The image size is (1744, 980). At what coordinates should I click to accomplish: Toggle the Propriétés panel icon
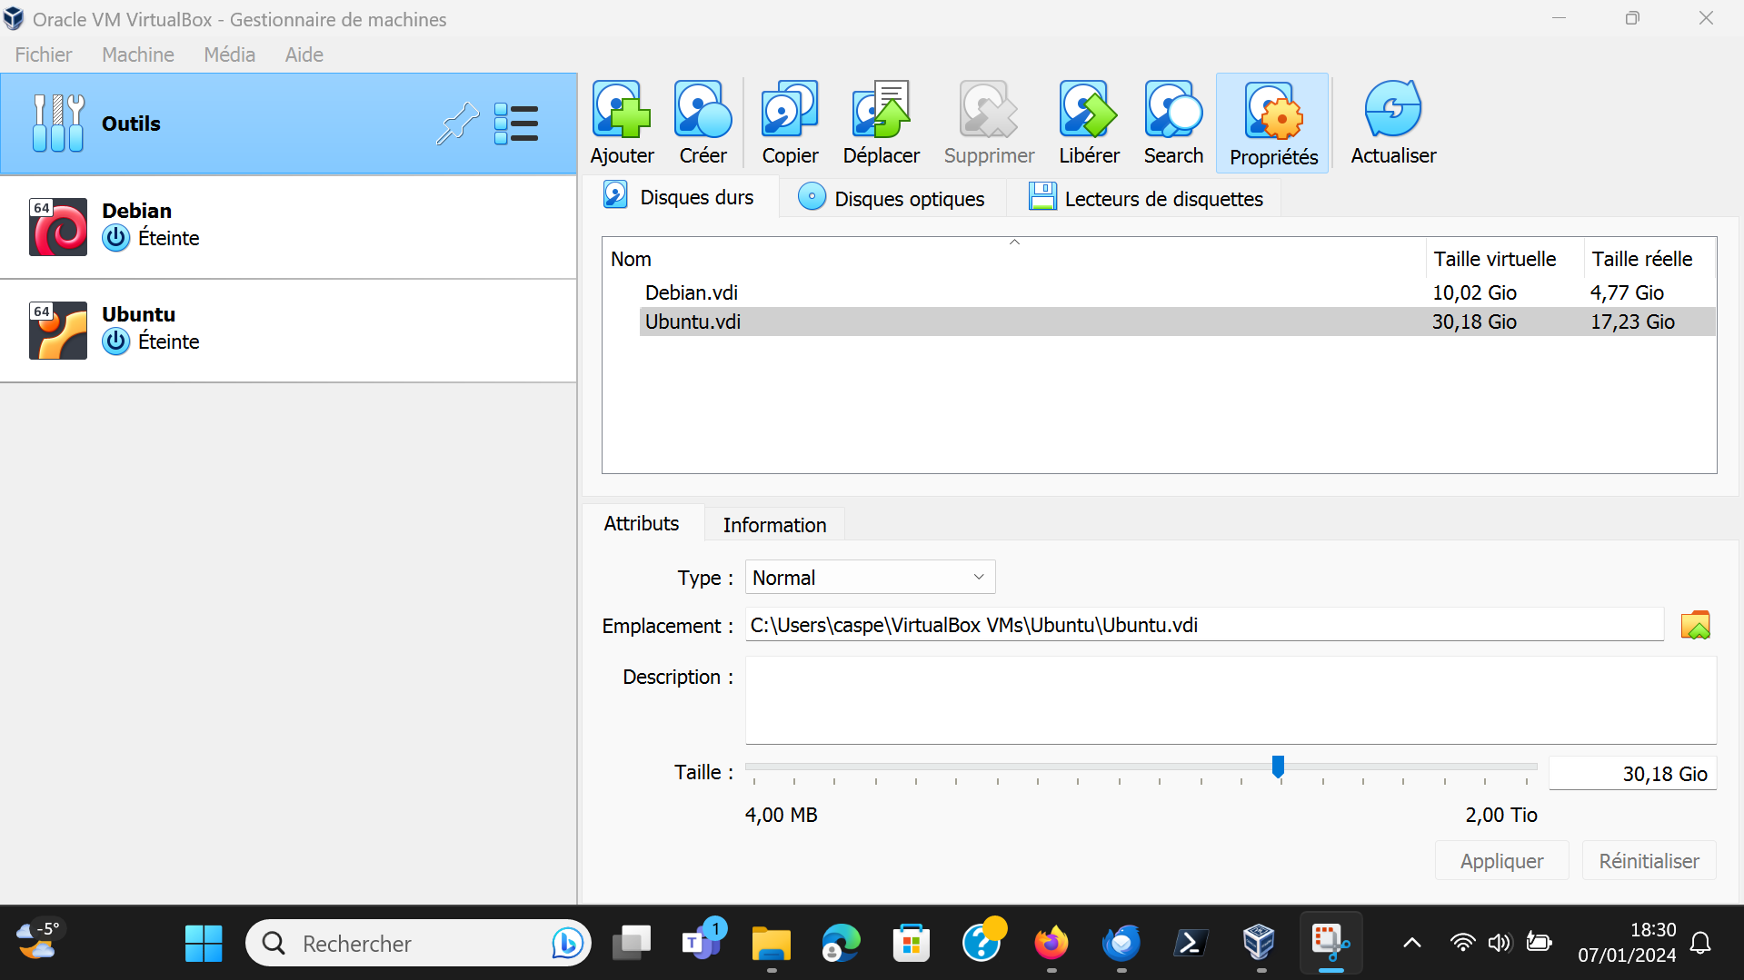[1273, 124]
